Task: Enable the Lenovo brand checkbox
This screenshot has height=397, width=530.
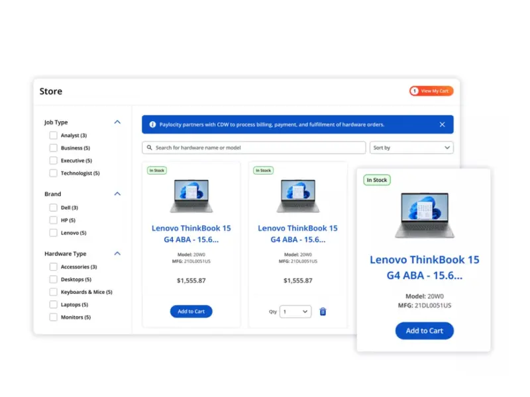Action: tap(54, 233)
